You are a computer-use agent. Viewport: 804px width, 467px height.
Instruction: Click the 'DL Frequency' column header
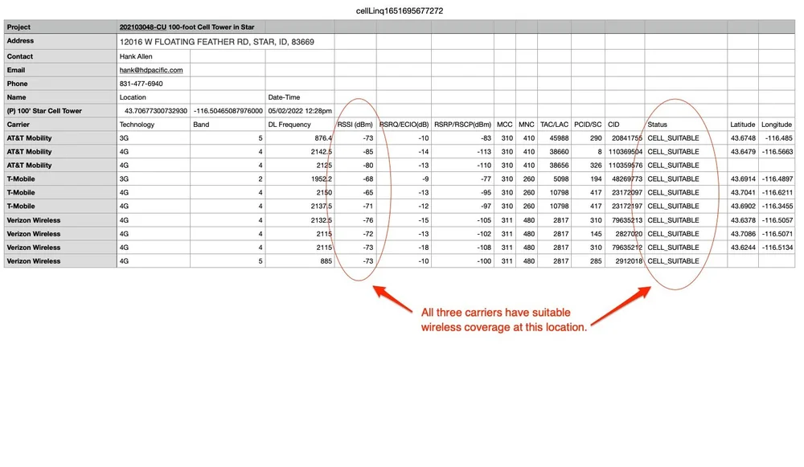(x=289, y=125)
